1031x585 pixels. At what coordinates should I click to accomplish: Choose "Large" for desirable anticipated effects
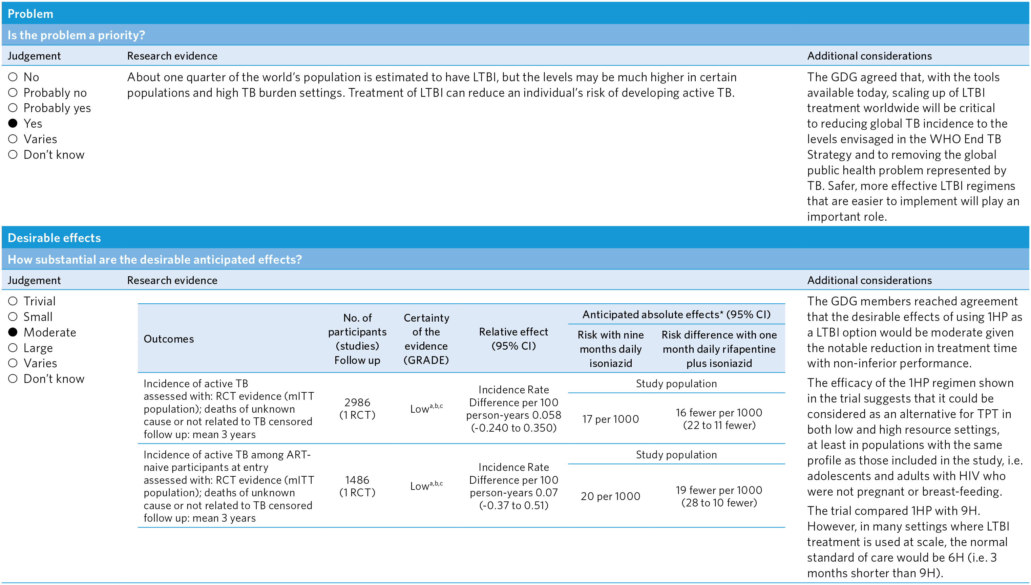[x=13, y=348]
